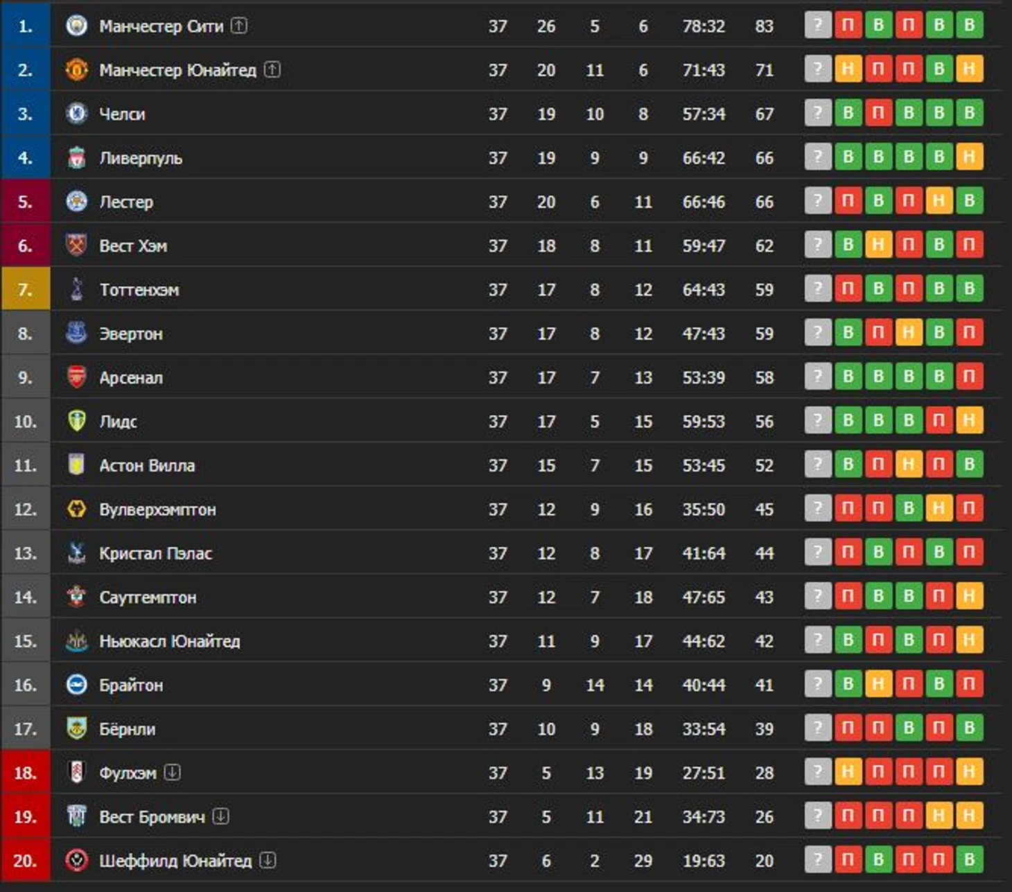
Task: Click the Manchester City club crest
Action: pos(76,26)
